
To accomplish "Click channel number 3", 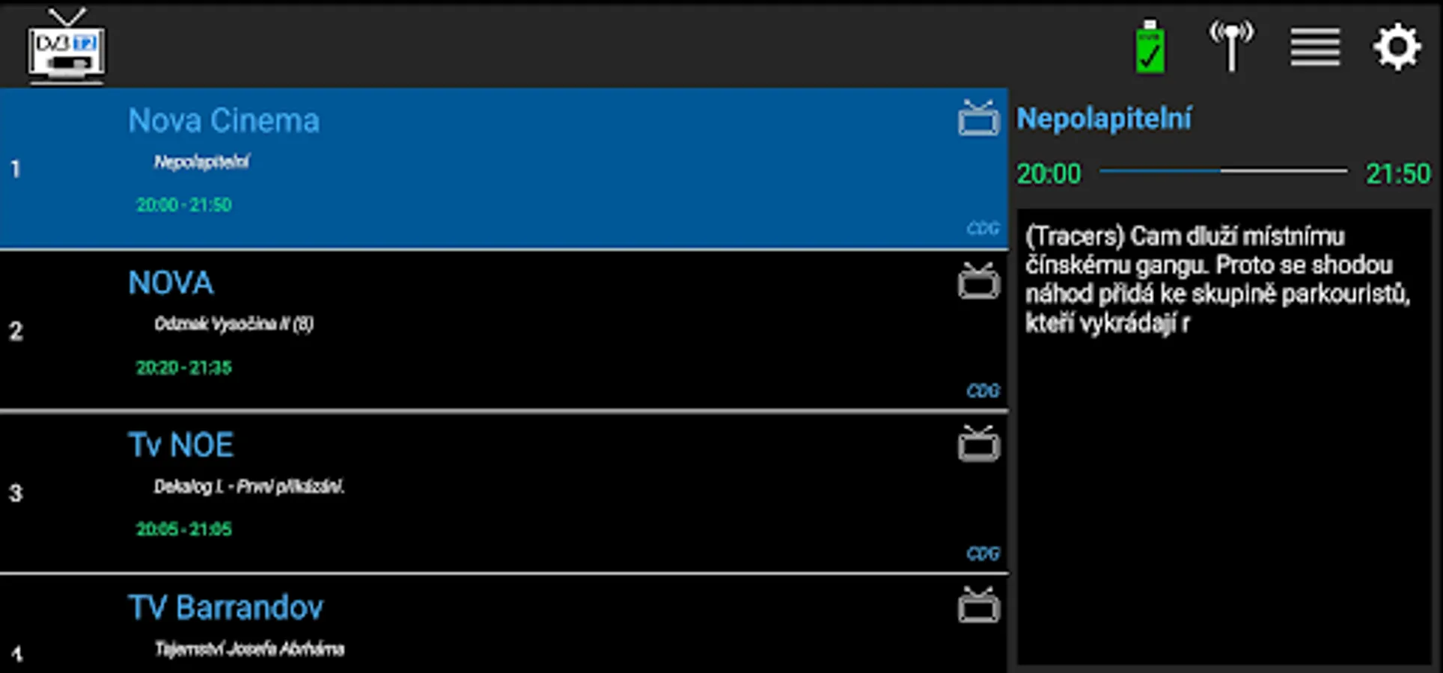I will 16,494.
